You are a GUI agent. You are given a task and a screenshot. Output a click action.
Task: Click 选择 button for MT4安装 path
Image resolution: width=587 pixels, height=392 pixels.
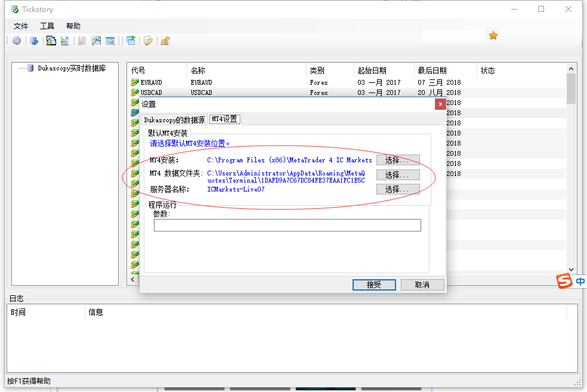click(x=398, y=160)
